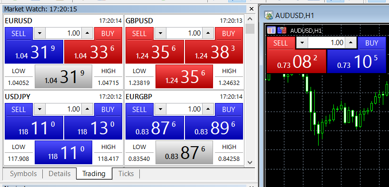
Task: Click the GBPUSD SELL button
Action: coord(139,33)
